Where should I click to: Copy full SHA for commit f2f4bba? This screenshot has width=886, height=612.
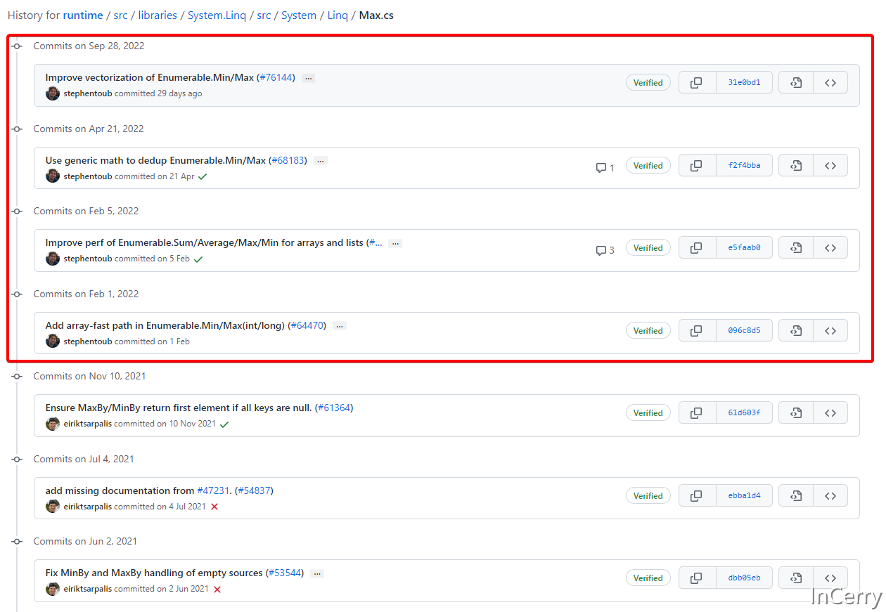coord(696,166)
